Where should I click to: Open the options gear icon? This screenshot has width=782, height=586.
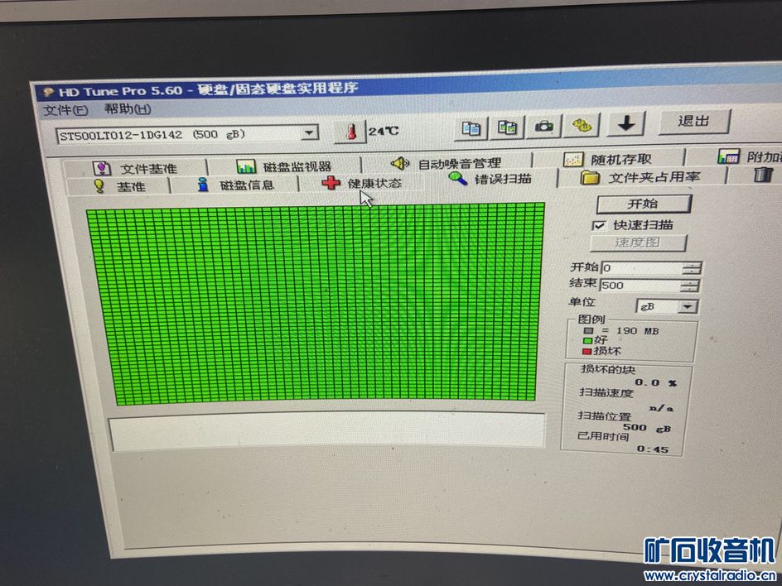pos(581,125)
